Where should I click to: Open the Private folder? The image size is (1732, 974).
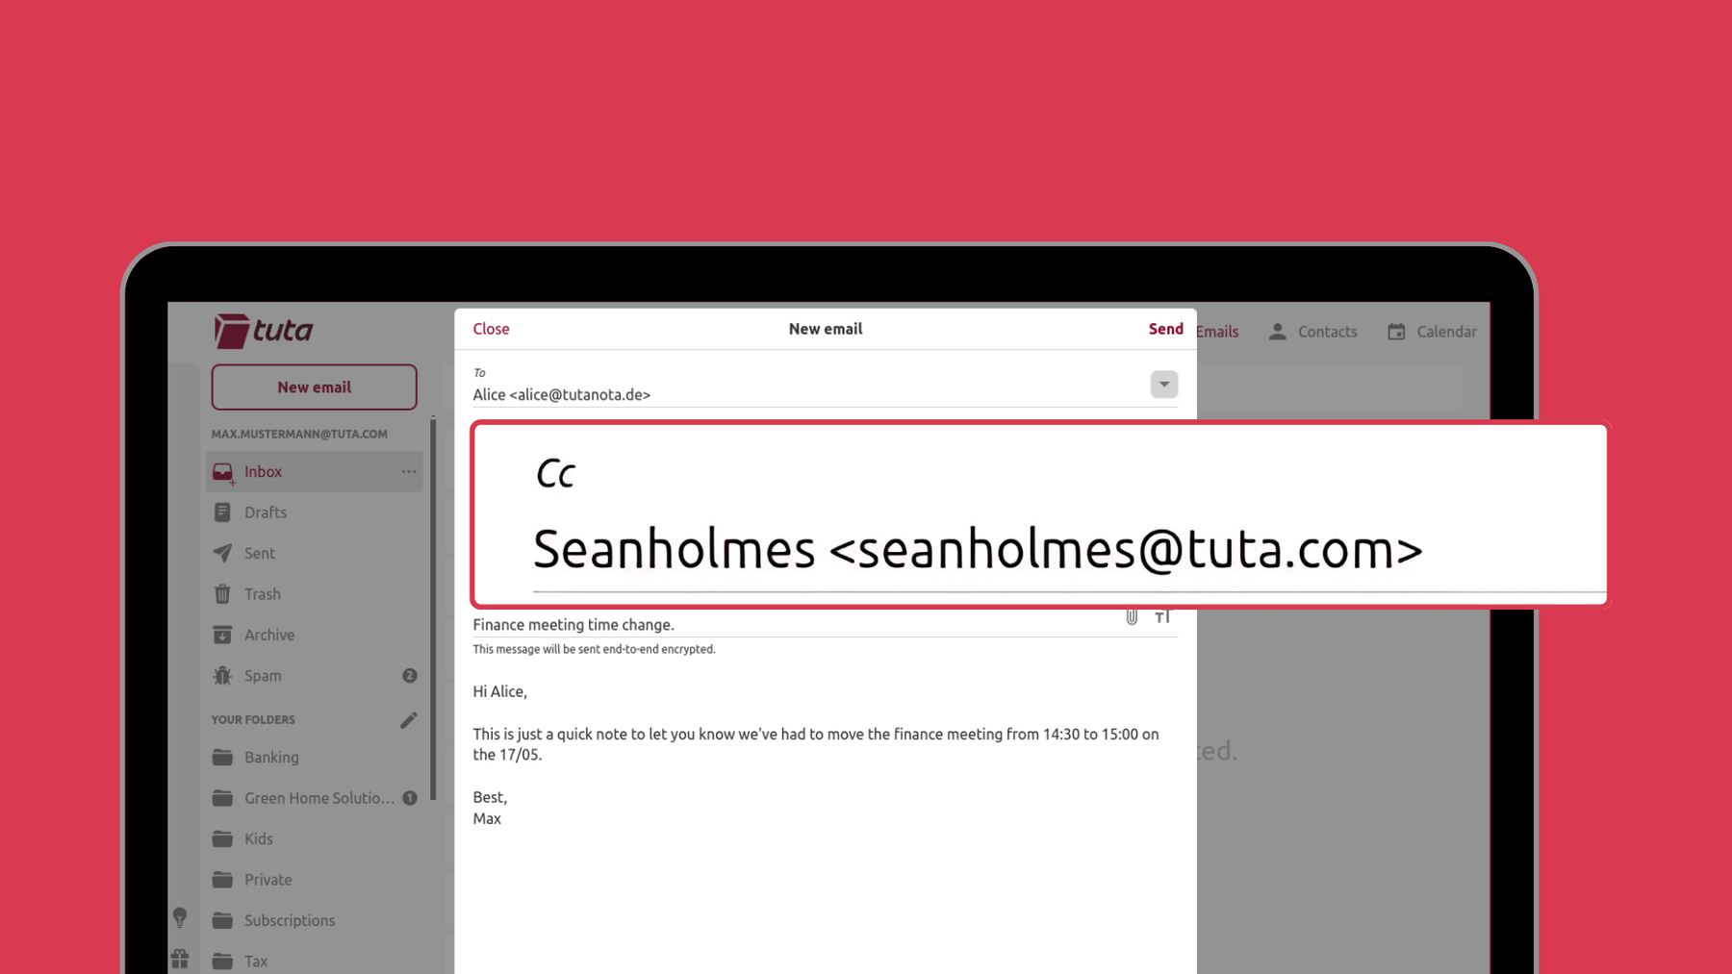click(x=315, y=880)
